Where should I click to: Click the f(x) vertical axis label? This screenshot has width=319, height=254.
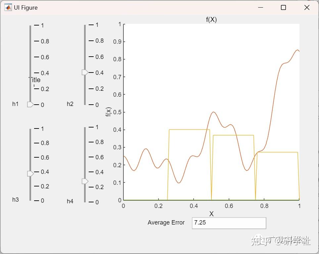tap(109, 112)
